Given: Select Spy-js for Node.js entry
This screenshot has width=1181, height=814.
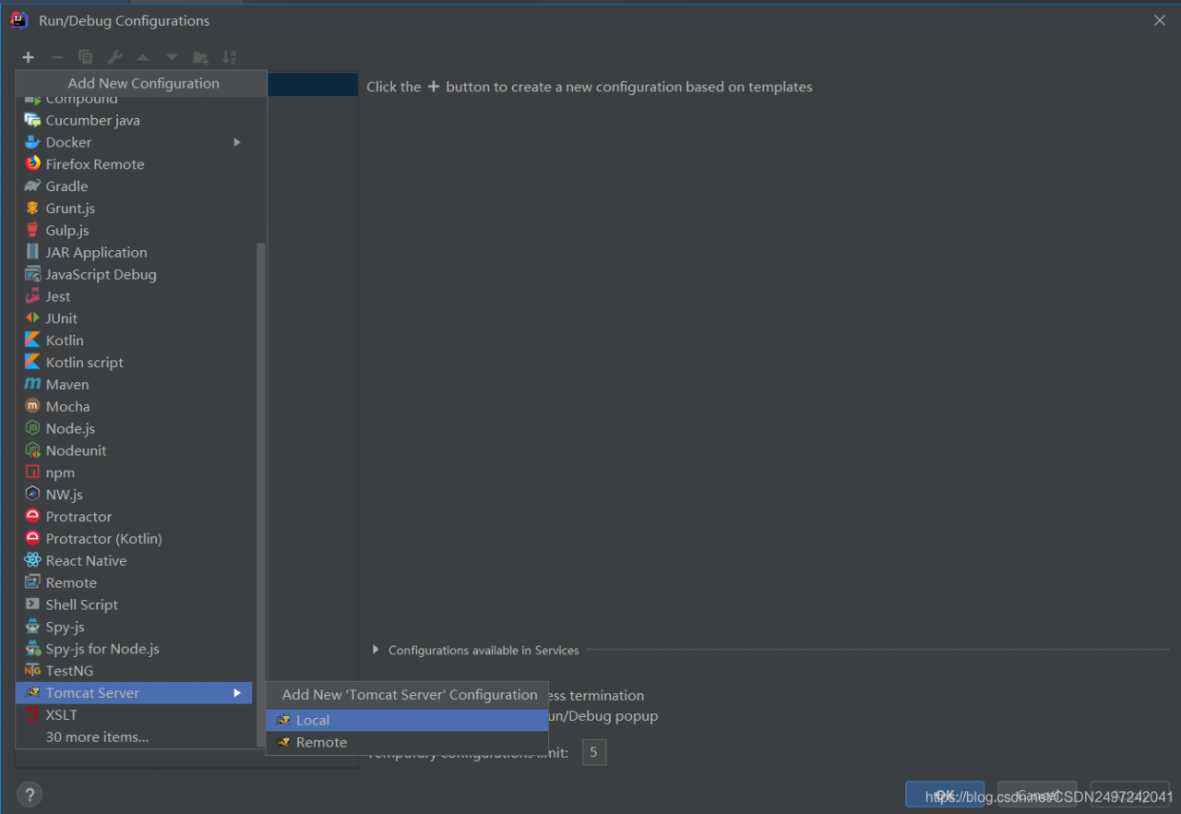Looking at the screenshot, I should (134, 649).
